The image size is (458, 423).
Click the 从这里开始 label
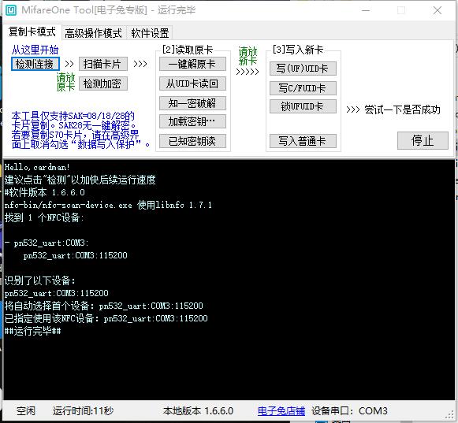click(x=35, y=50)
